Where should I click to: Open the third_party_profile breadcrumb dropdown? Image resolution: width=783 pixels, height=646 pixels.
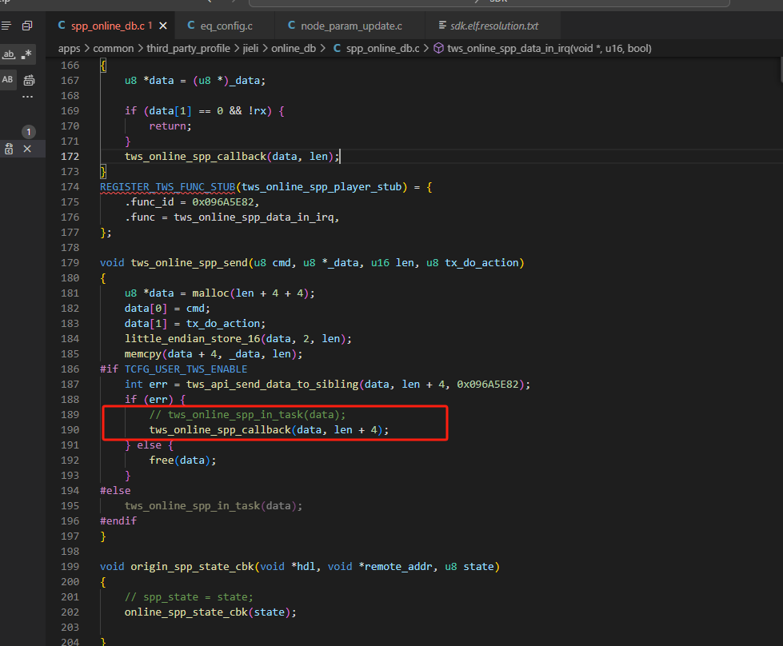pos(188,49)
